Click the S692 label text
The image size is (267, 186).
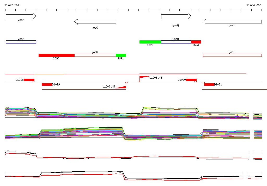click(150, 45)
